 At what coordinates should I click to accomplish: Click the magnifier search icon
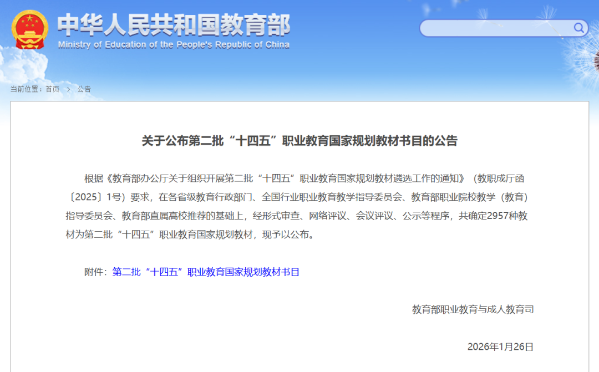click(578, 28)
